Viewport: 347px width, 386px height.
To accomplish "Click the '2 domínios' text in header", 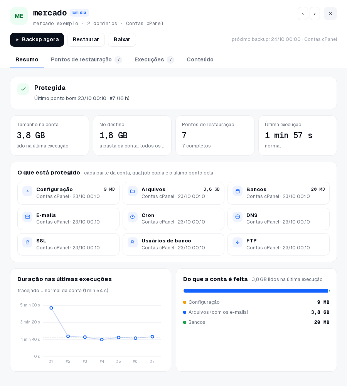I will [x=102, y=24].
